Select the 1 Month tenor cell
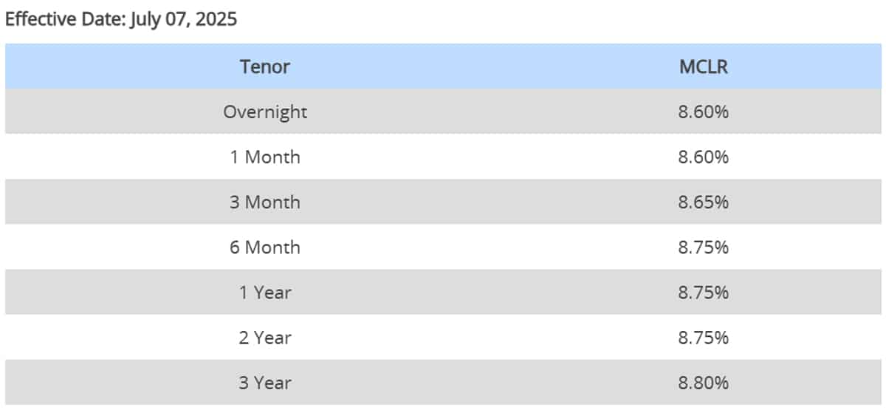The image size is (886, 410). pyautogui.click(x=264, y=157)
